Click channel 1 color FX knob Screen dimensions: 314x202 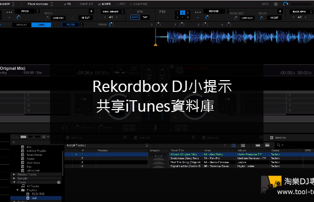point(182,25)
